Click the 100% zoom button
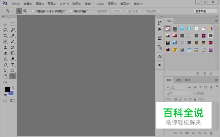 tap(116, 11)
